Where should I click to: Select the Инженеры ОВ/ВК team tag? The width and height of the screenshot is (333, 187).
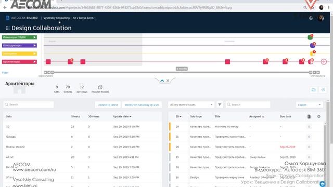point(19,37)
